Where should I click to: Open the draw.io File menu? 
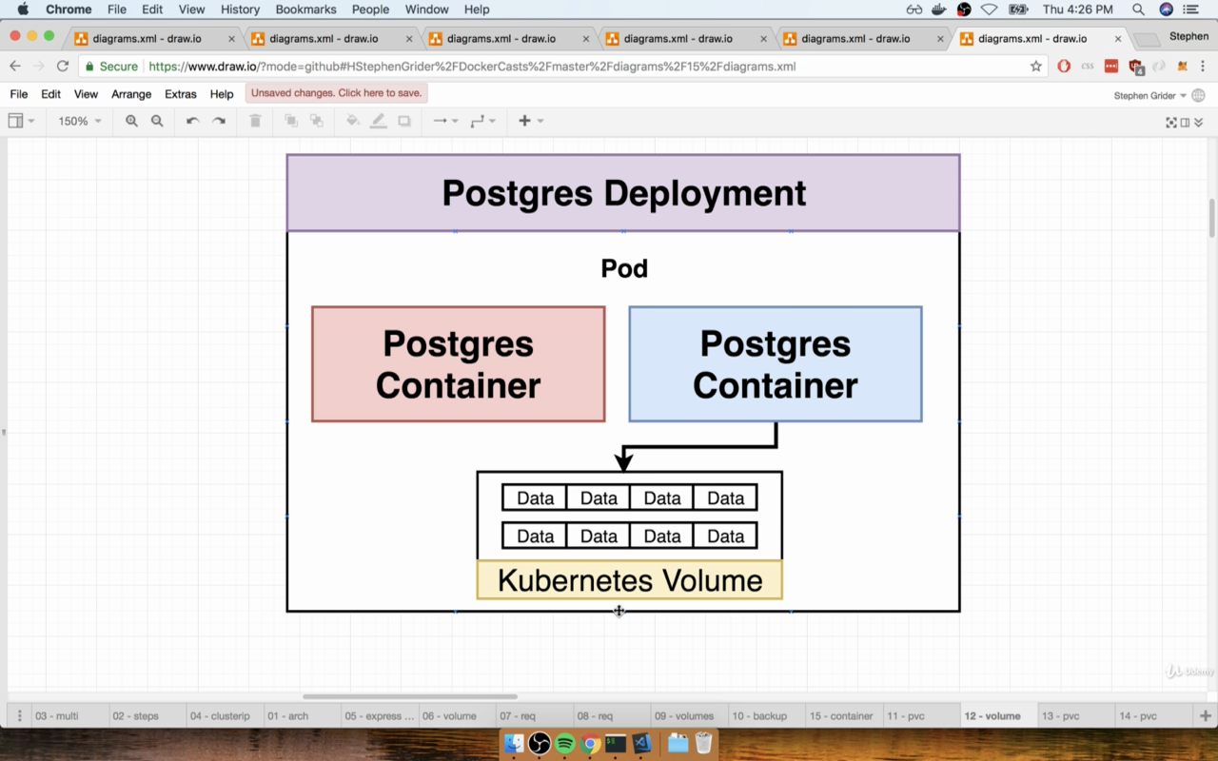pos(19,94)
